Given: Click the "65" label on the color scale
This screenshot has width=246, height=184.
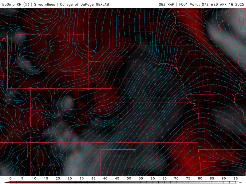Looking at the screenshot, I should click(x=165, y=178).
